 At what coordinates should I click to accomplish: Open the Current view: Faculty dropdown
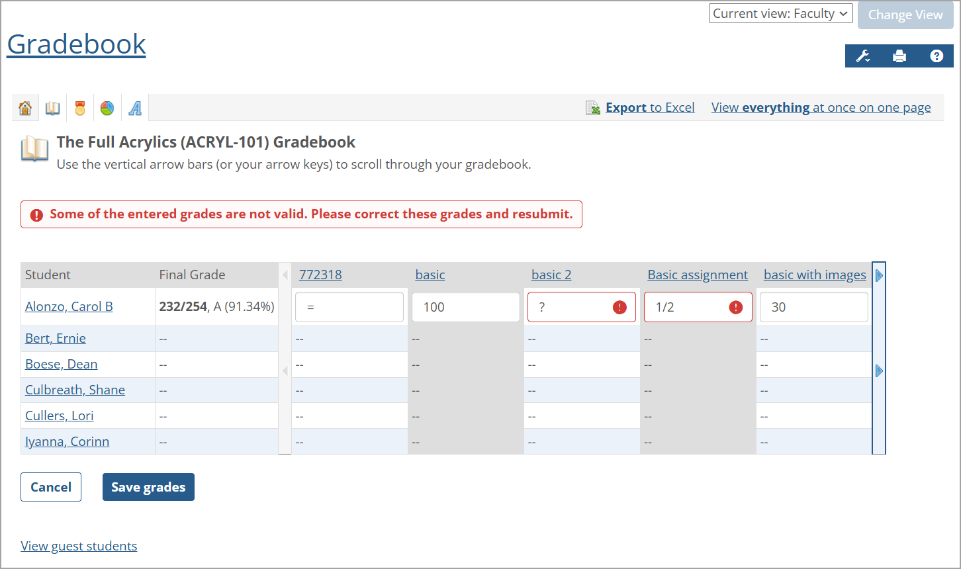[781, 14]
